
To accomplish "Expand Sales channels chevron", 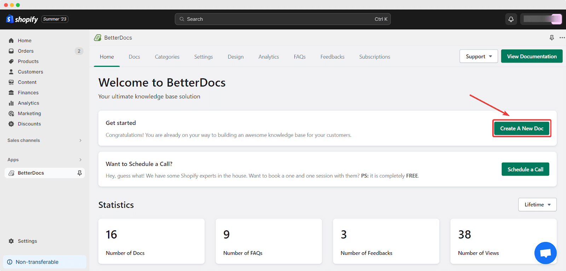I will click(80, 141).
